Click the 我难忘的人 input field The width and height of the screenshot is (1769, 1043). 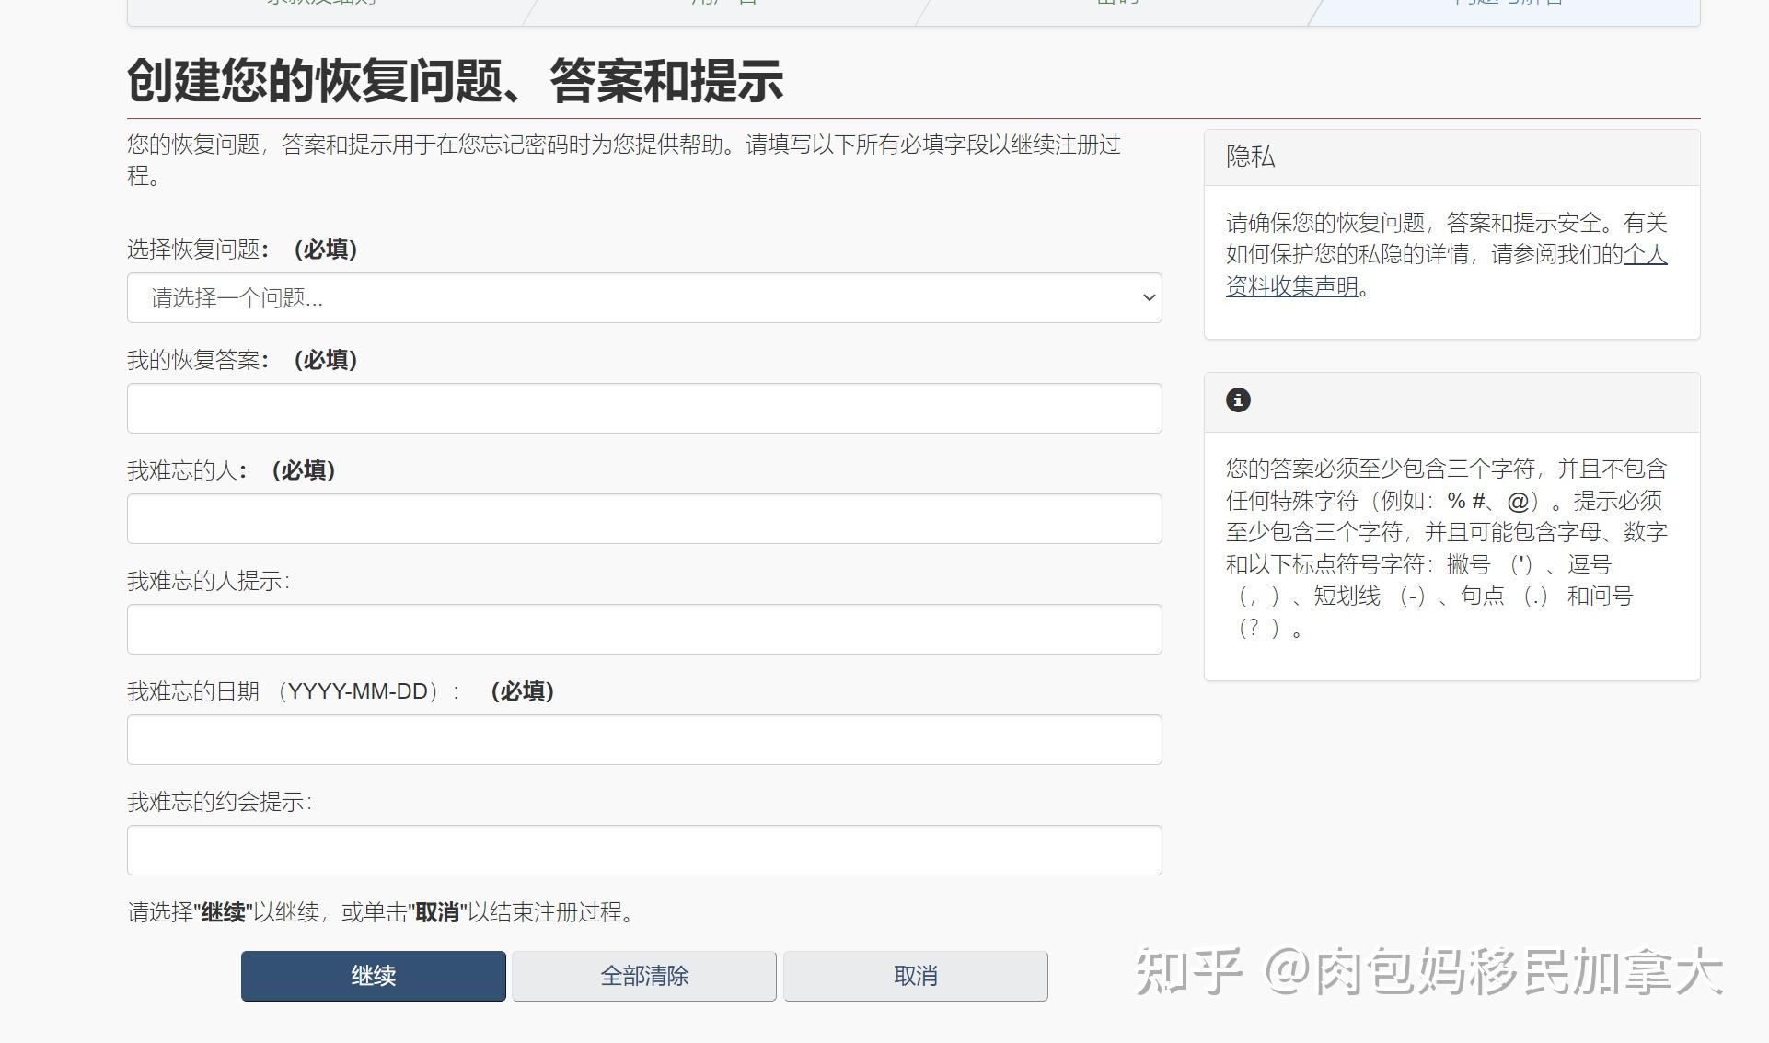click(644, 518)
